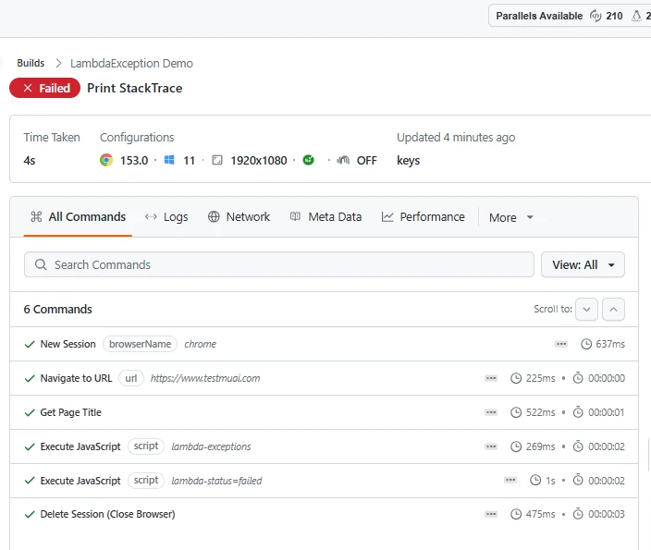Click the browserName parameter tag

(x=140, y=344)
